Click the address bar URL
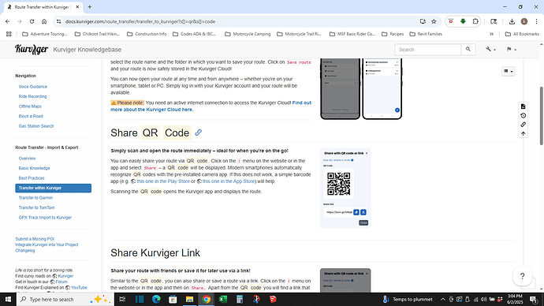 (140, 21)
